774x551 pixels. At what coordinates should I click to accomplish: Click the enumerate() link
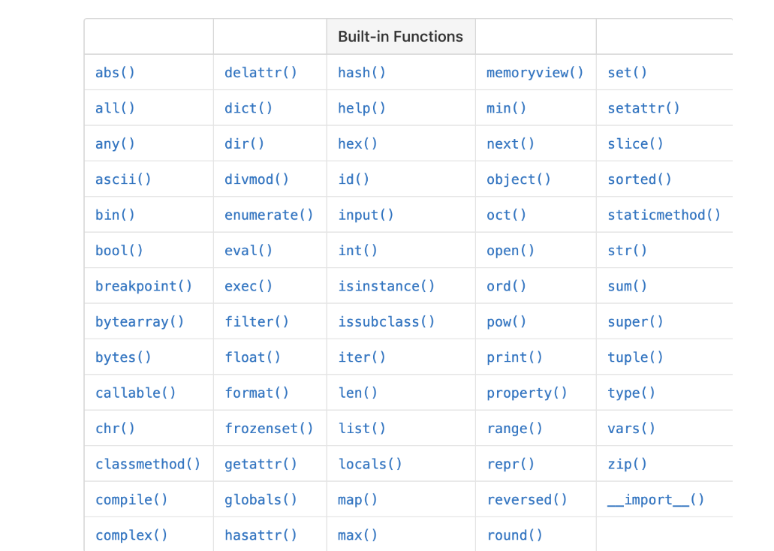point(269,215)
